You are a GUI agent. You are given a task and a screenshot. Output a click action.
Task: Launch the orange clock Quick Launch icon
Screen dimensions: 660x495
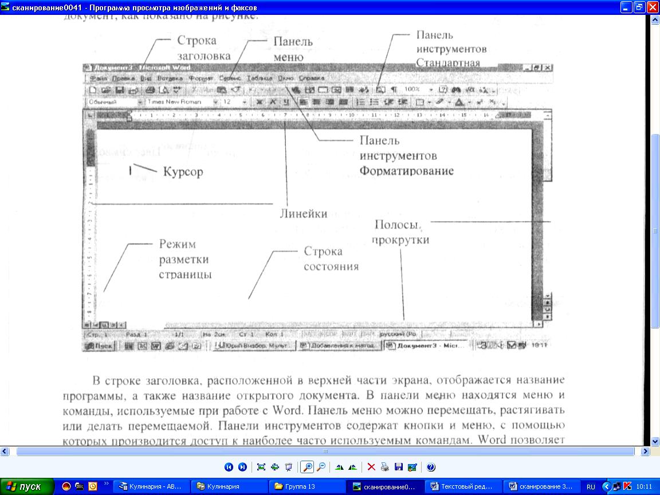(x=93, y=486)
